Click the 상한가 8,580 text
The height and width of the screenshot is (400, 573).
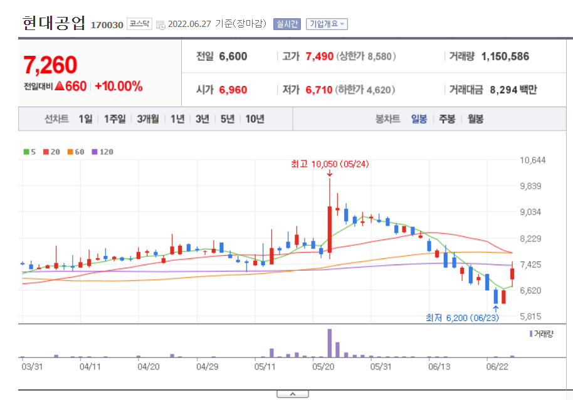pyautogui.click(x=365, y=56)
